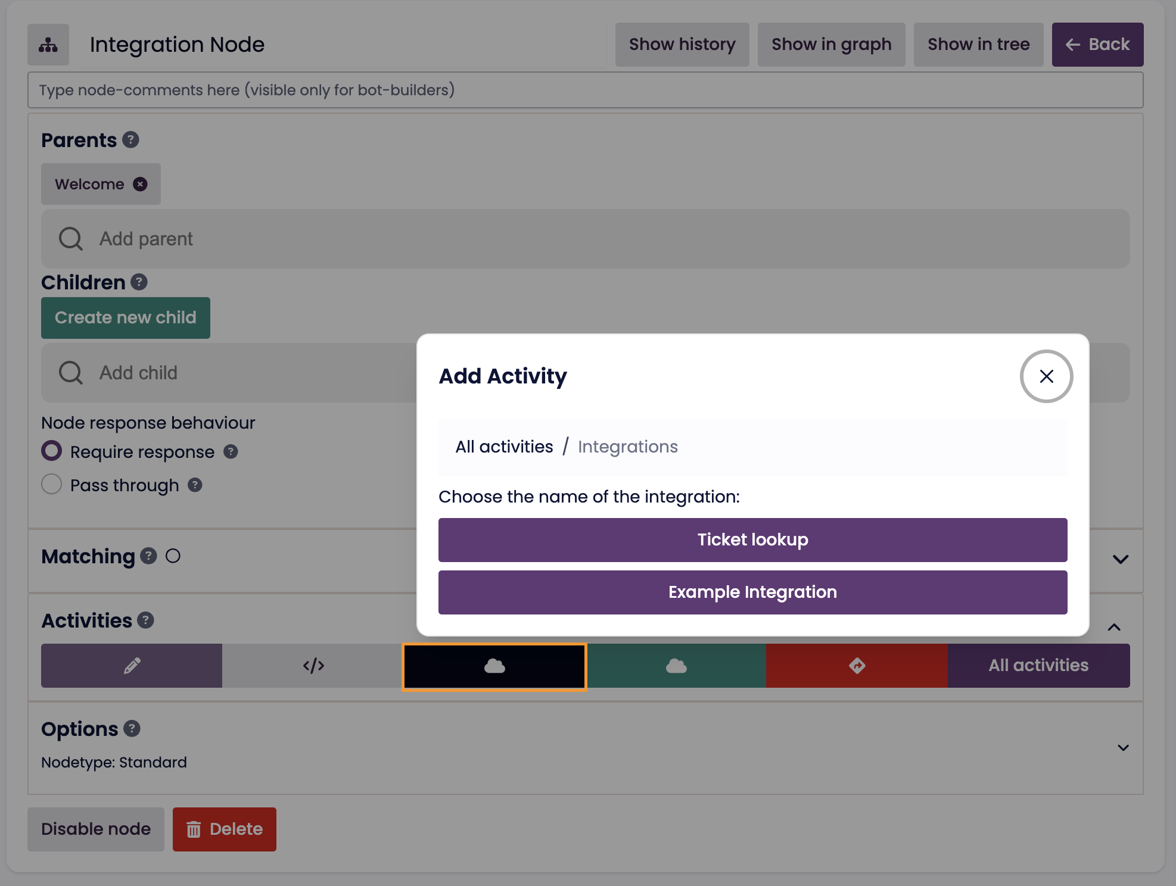Choose the Example Integration button
This screenshot has width=1176, height=886.
752,592
